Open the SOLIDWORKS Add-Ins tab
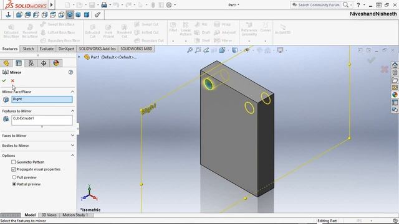399x224 pixels. (97, 49)
